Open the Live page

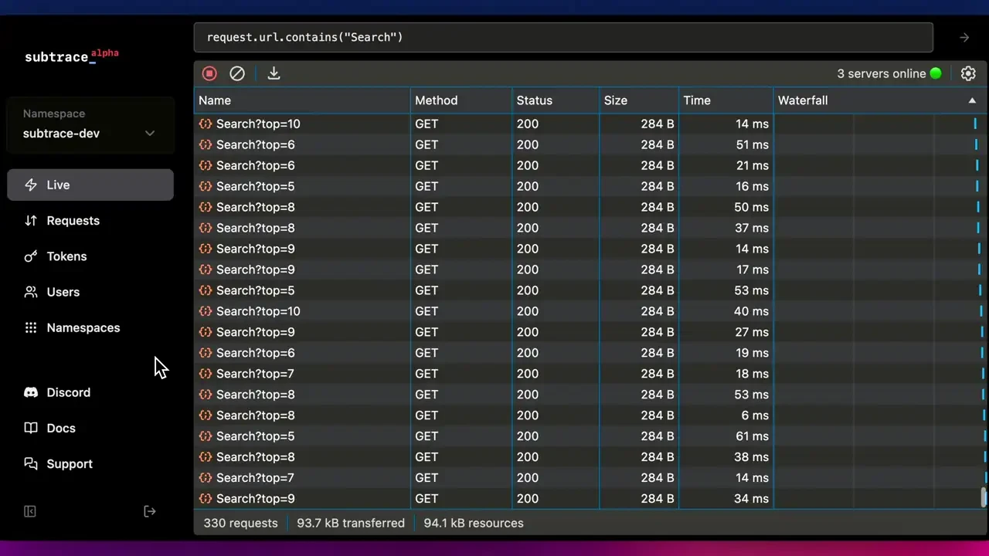[90, 185]
